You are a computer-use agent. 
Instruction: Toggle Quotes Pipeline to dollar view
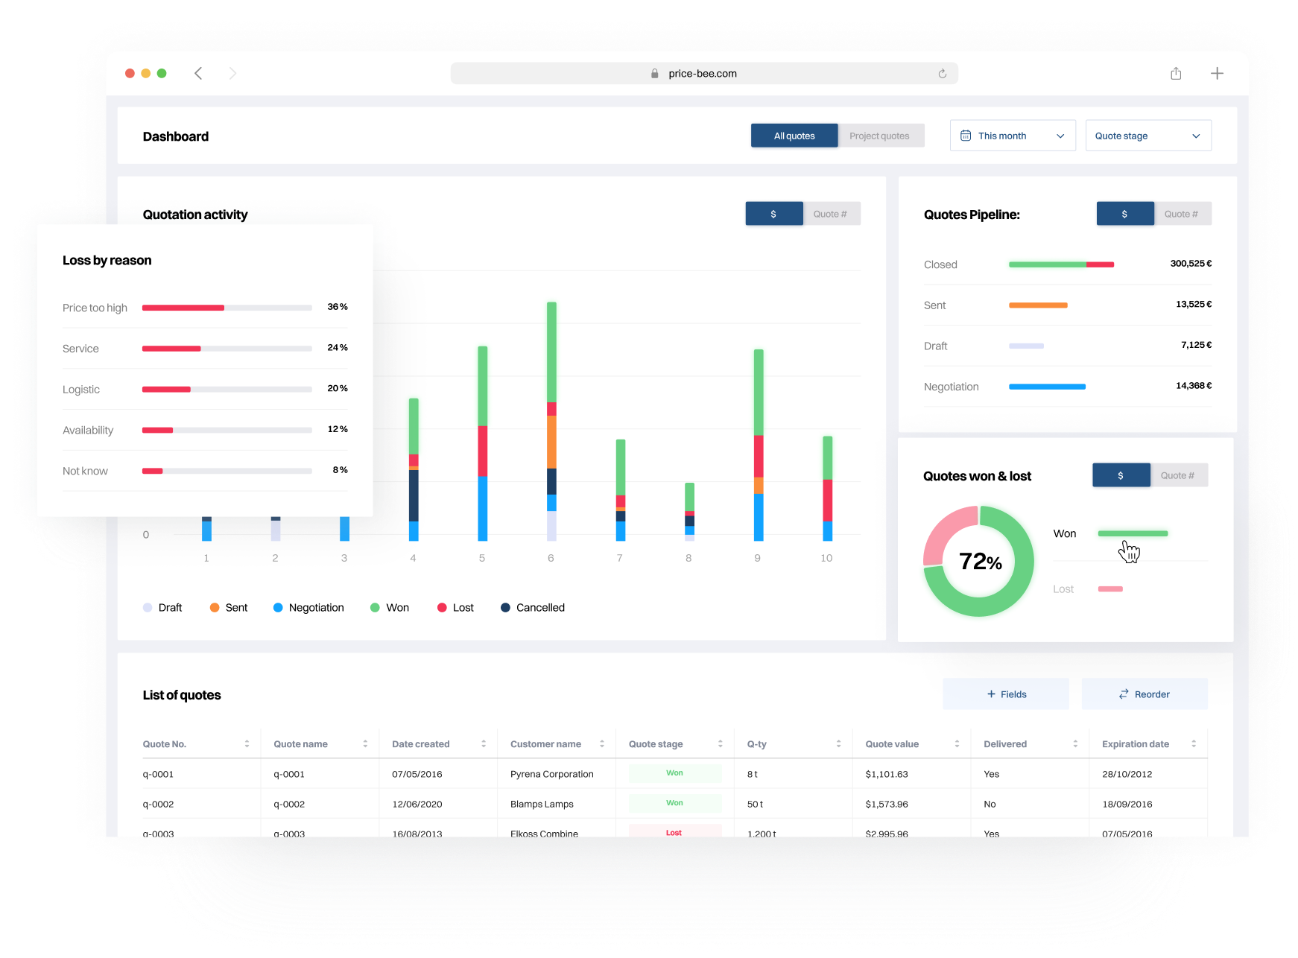click(1124, 214)
